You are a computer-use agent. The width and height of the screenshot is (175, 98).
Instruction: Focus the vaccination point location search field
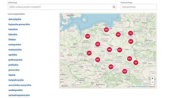point(62,7)
